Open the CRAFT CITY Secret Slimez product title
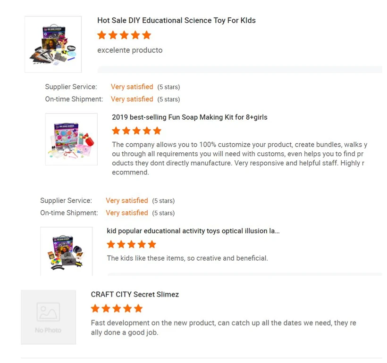The height and width of the screenshot is (363, 387). point(135,294)
